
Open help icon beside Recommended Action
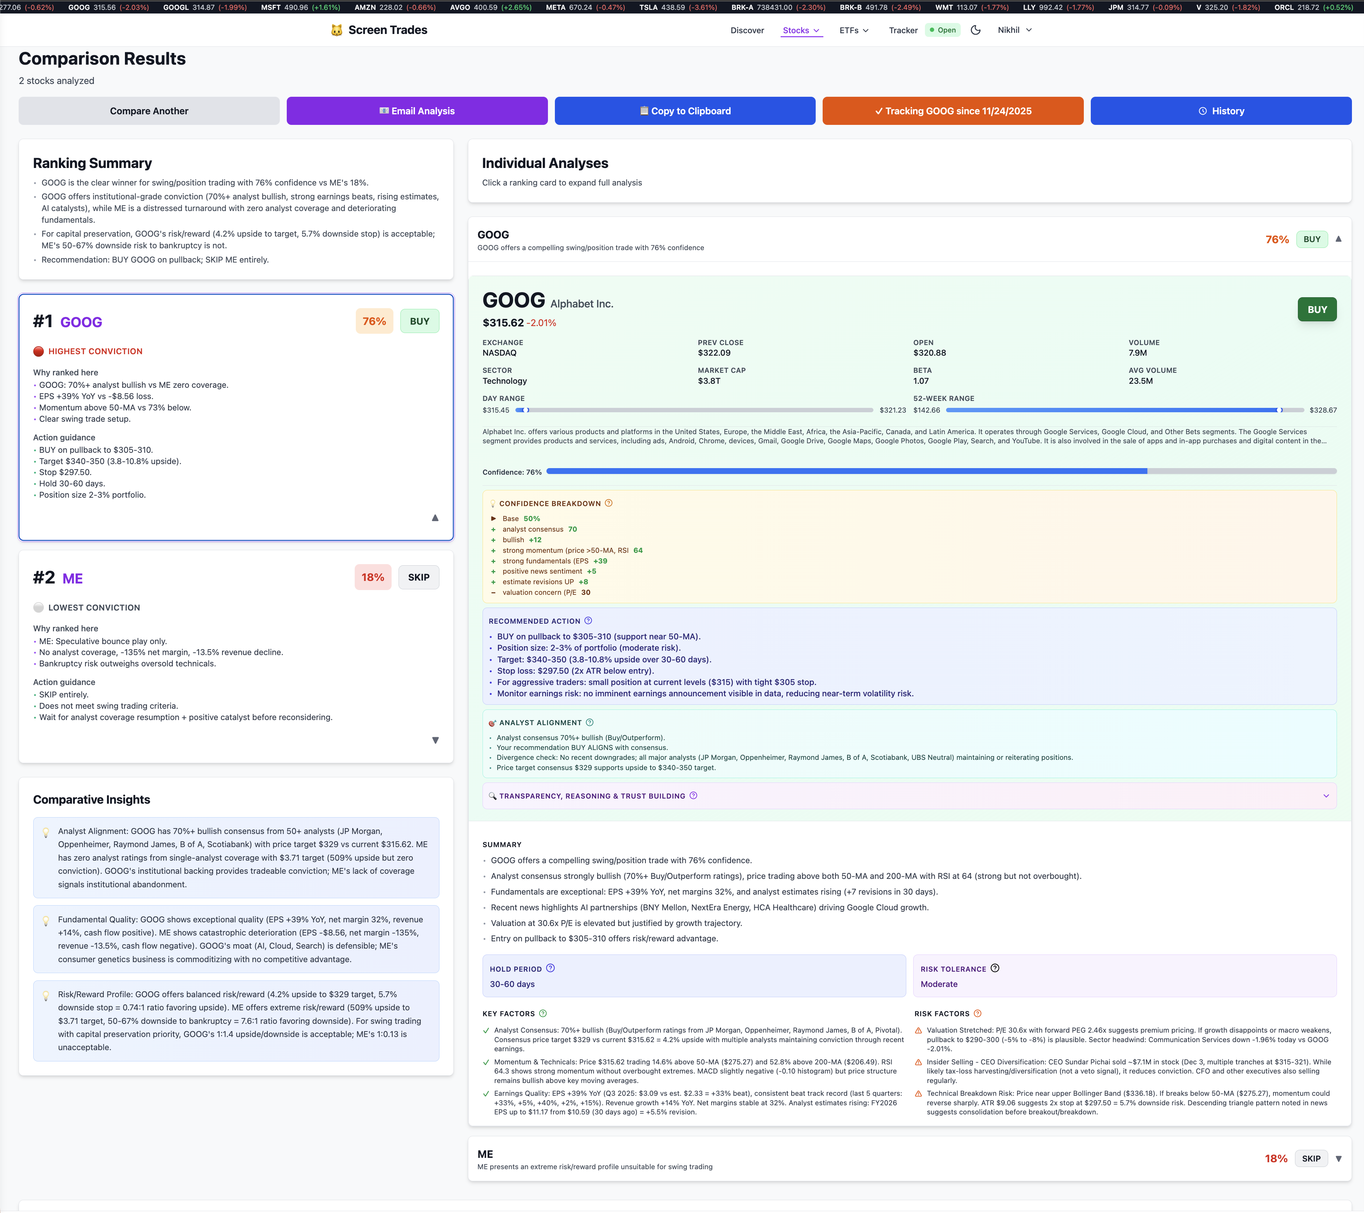point(588,620)
